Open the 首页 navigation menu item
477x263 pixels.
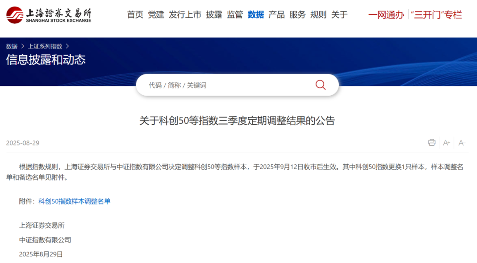click(x=135, y=15)
